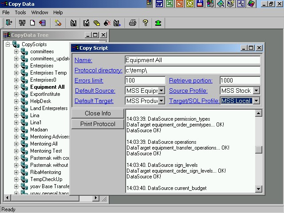284x213 pixels.
Task: Click the blank new document toolbar icon
Action: pos(33,23)
